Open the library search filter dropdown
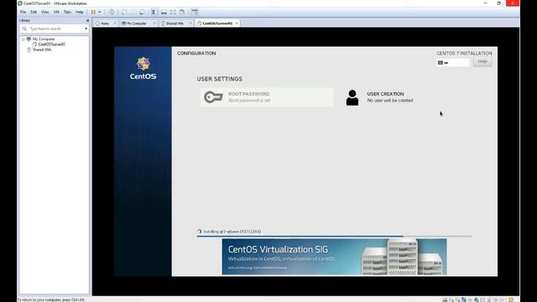The image size is (537, 302). pyautogui.click(x=86, y=29)
